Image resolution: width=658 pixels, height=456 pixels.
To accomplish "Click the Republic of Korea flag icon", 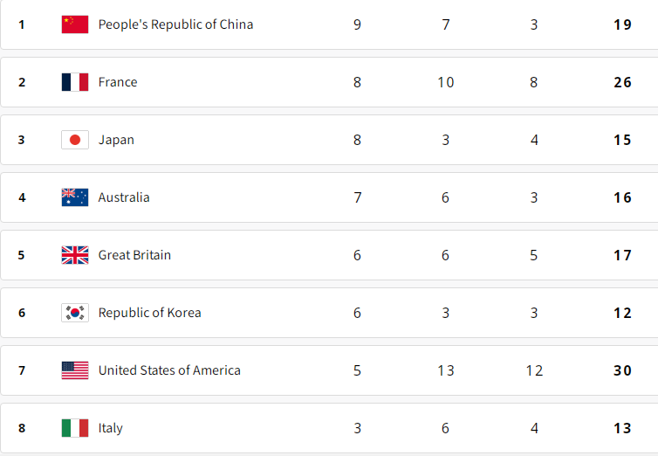I will 75,313.
